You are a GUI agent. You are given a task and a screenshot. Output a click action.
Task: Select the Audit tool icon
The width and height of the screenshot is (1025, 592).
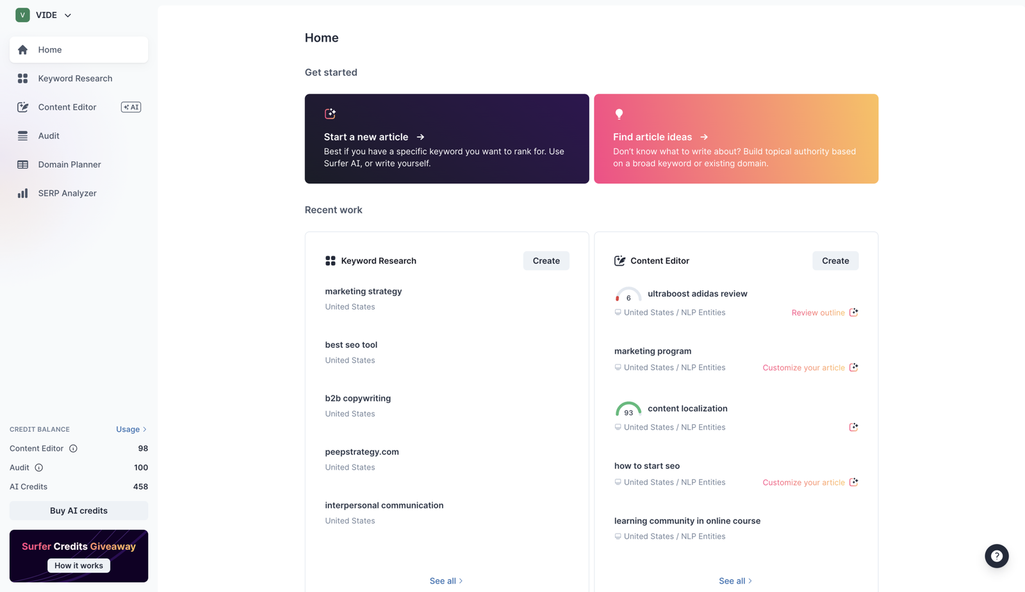pos(22,136)
